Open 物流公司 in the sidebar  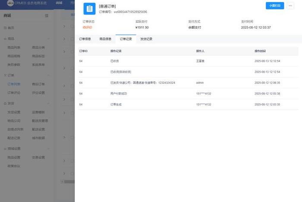tap(14, 121)
